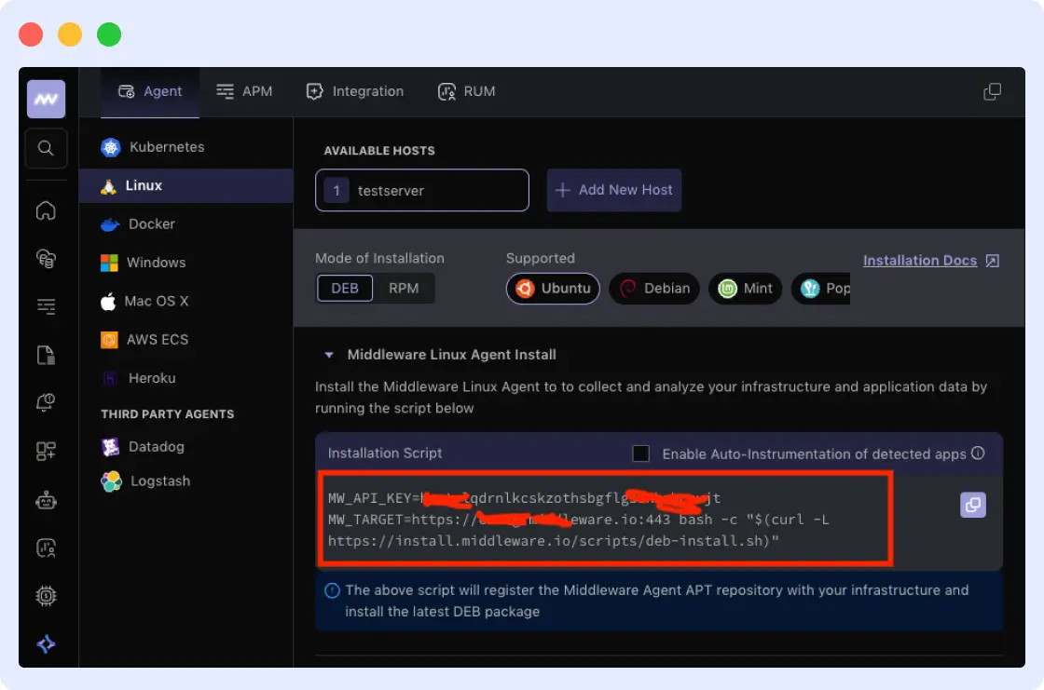Open the home dashboard from sidebar
Image resolution: width=1044 pixels, height=690 pixels.
click(46, 211)
